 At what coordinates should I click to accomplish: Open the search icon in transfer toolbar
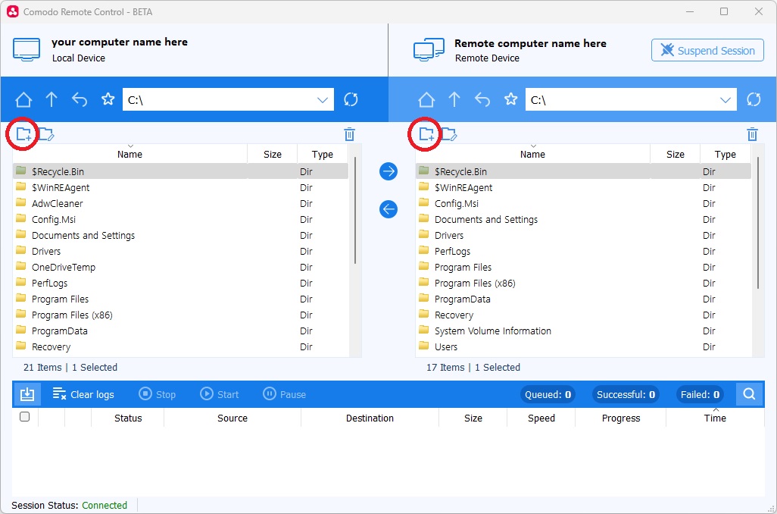[749, 394]
